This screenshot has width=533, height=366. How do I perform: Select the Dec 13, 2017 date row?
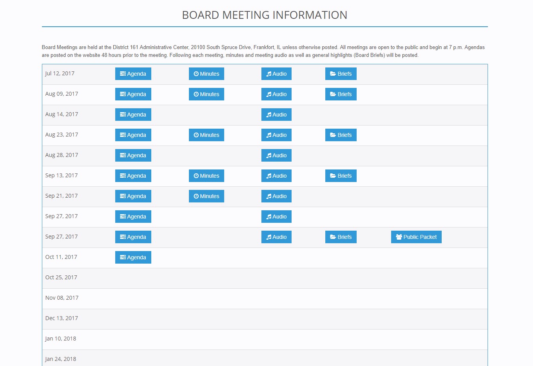(x=62, y=319)
